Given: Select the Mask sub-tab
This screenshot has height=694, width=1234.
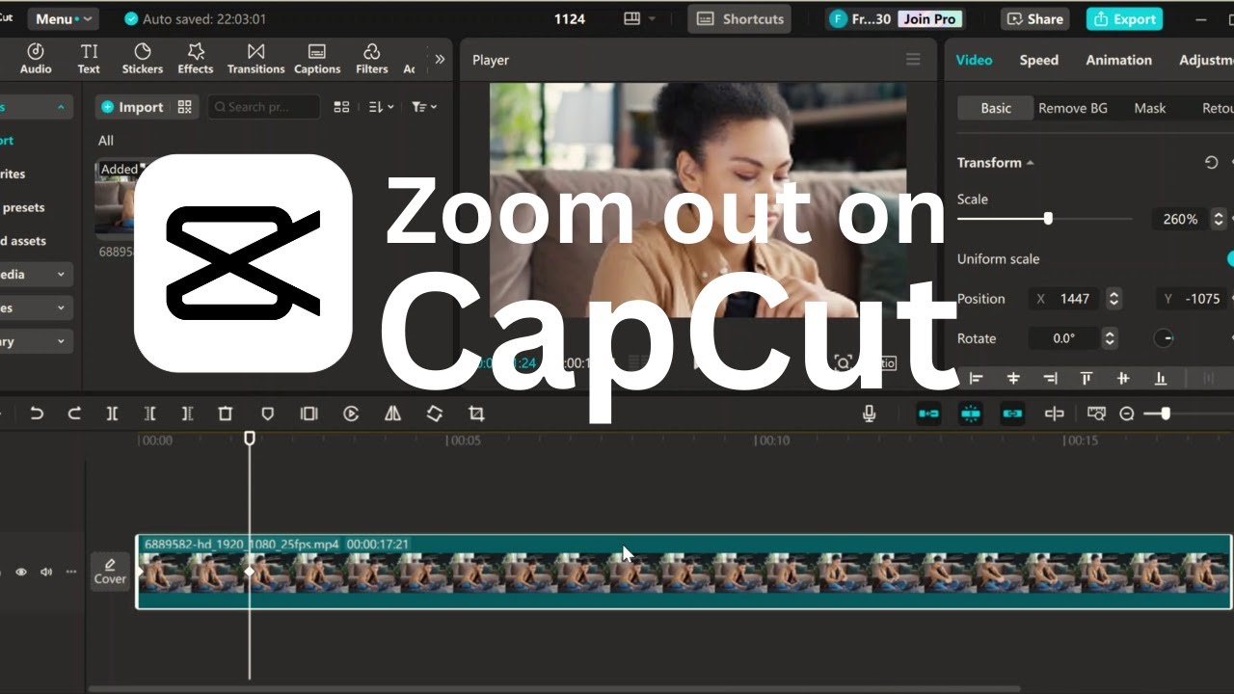Looking at the screenshot, I should pos(1149,108).
